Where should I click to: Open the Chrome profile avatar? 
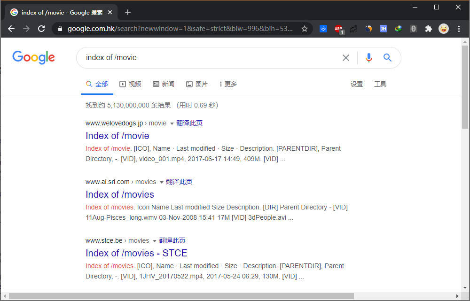point(444,29)
